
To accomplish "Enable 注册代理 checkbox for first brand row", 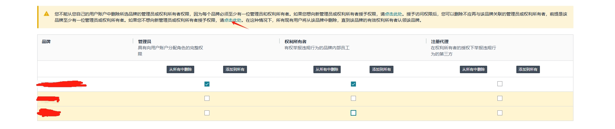I will 500,84.
